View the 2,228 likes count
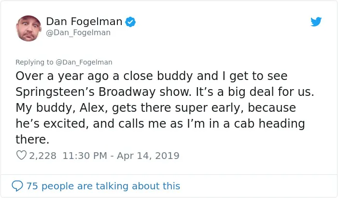 (42, 156)
